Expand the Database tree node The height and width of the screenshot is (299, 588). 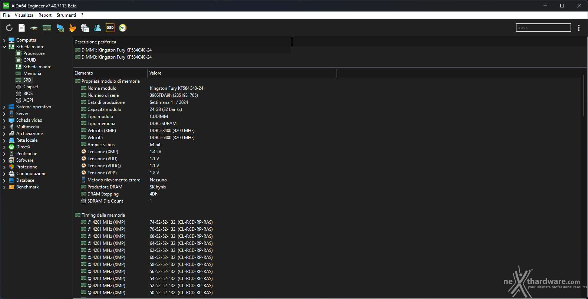point(4,180)
